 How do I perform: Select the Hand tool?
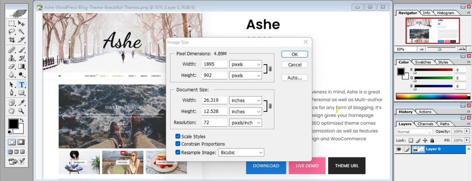tap(12, 111)
